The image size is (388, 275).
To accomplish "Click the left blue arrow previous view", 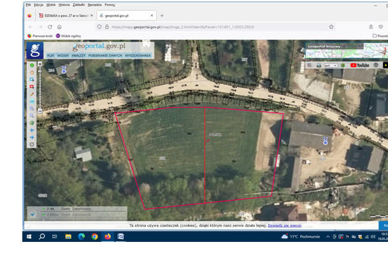I will 32,130.
